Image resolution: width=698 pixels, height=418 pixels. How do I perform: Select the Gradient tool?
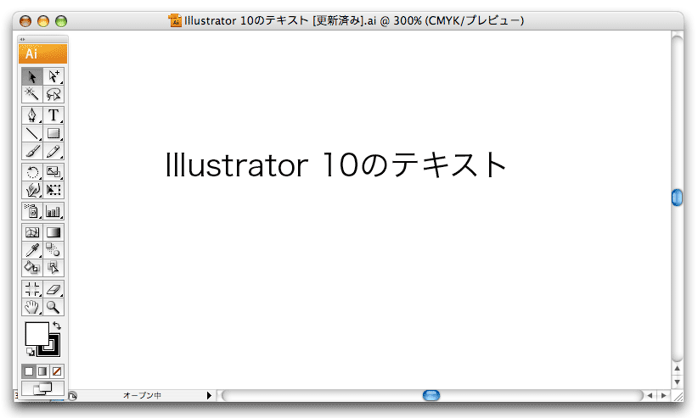[x=53, y=232]
